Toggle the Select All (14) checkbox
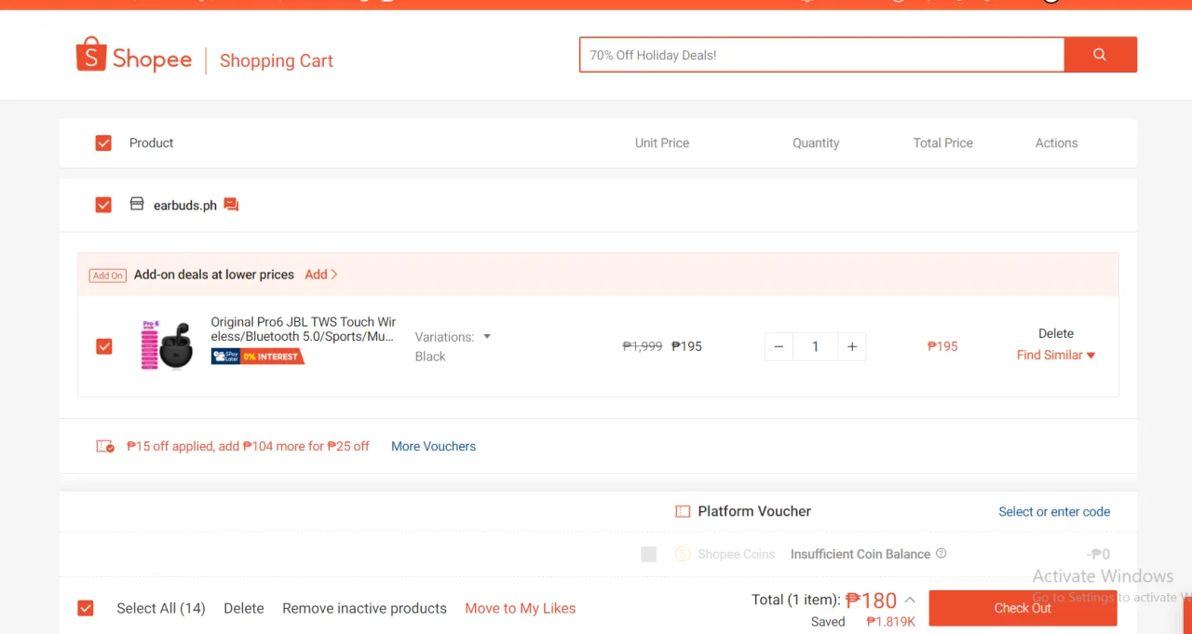 (86, 608)
